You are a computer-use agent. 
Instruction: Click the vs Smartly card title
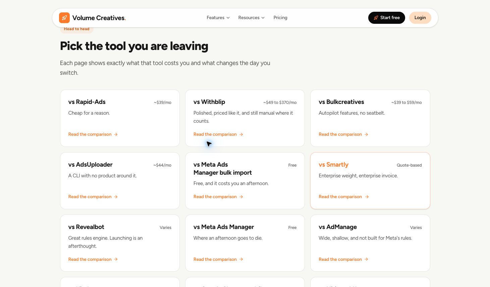[334, 165]
